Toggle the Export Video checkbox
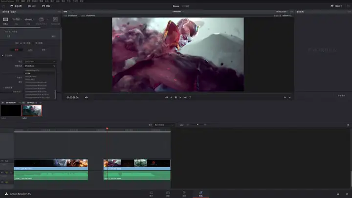Viewport: 352px width, 198px height. (2, 56)
